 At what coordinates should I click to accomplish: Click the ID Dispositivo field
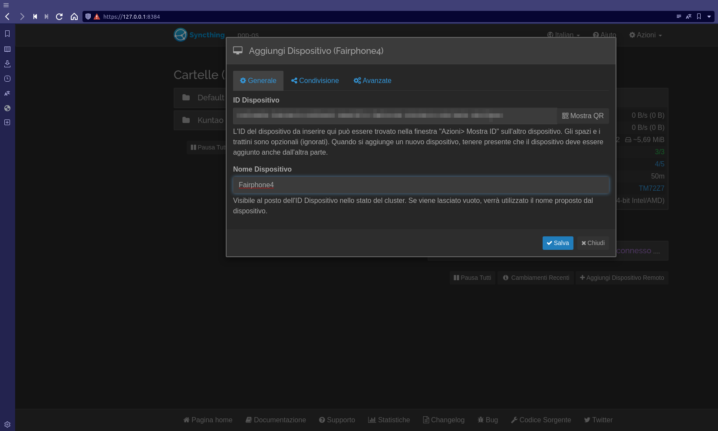395,116
